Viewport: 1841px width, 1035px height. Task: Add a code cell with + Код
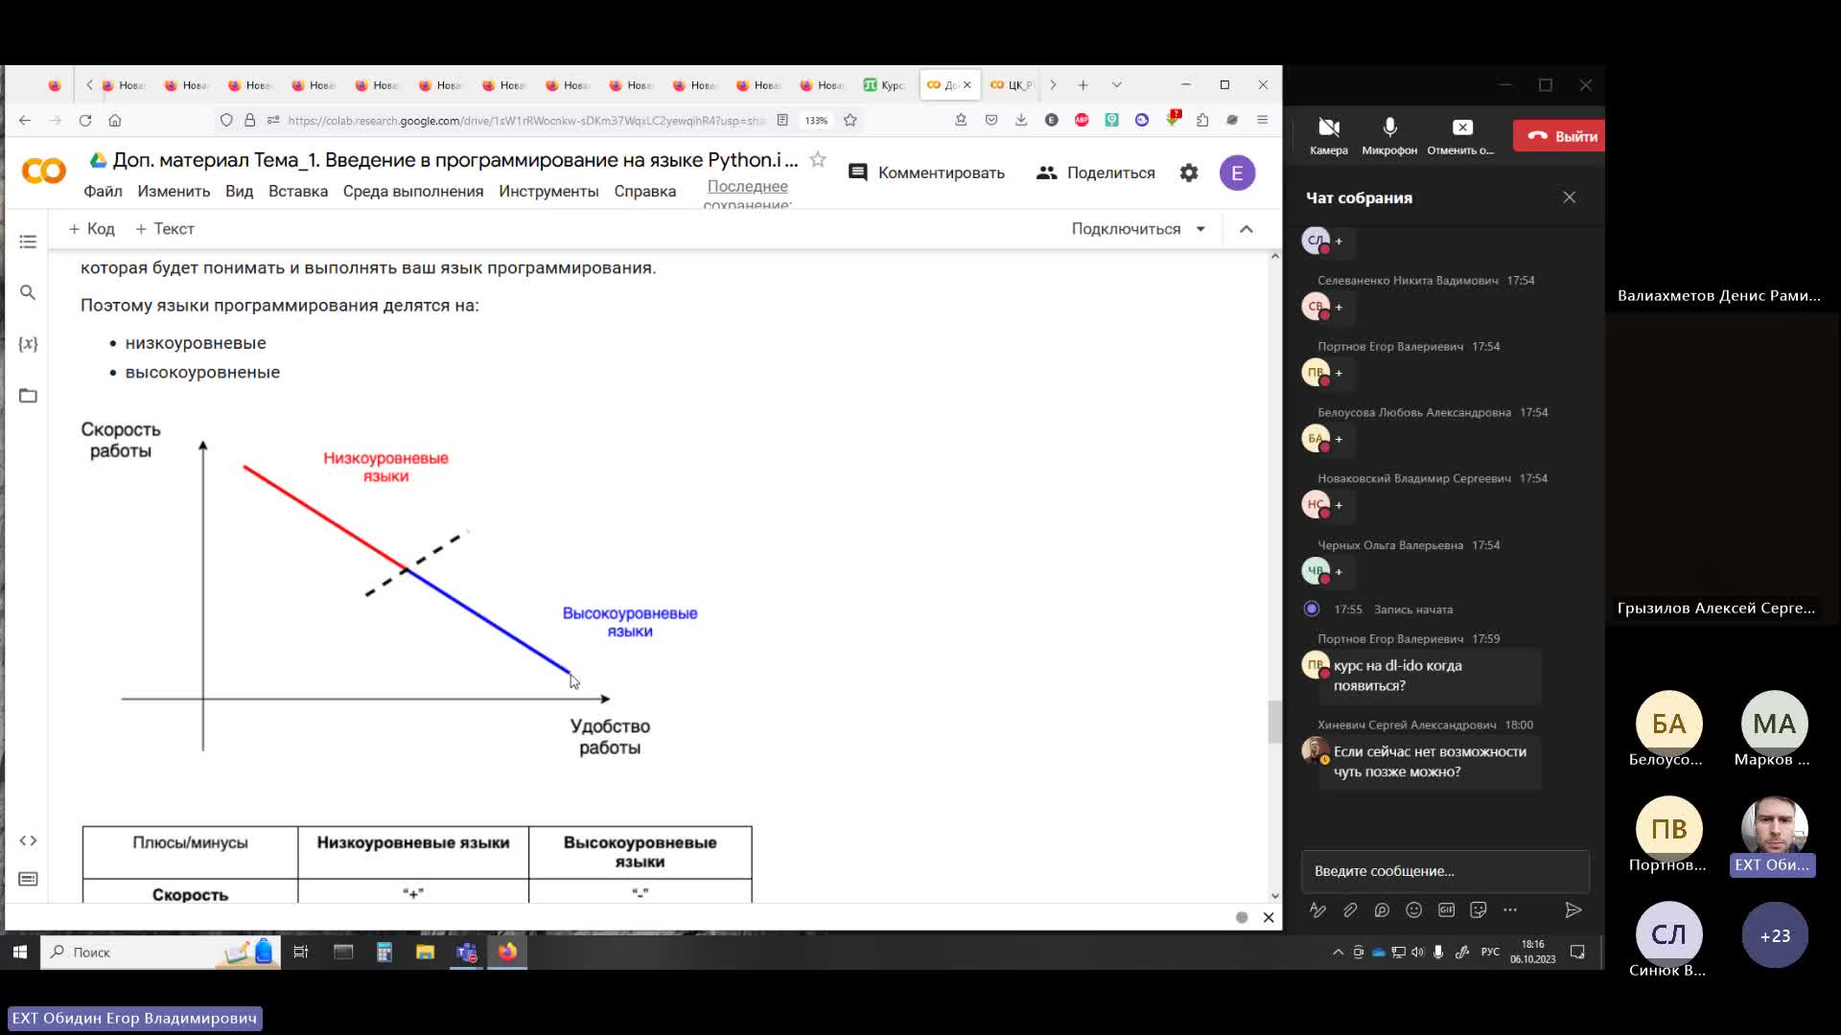click(x=91, y=229)
